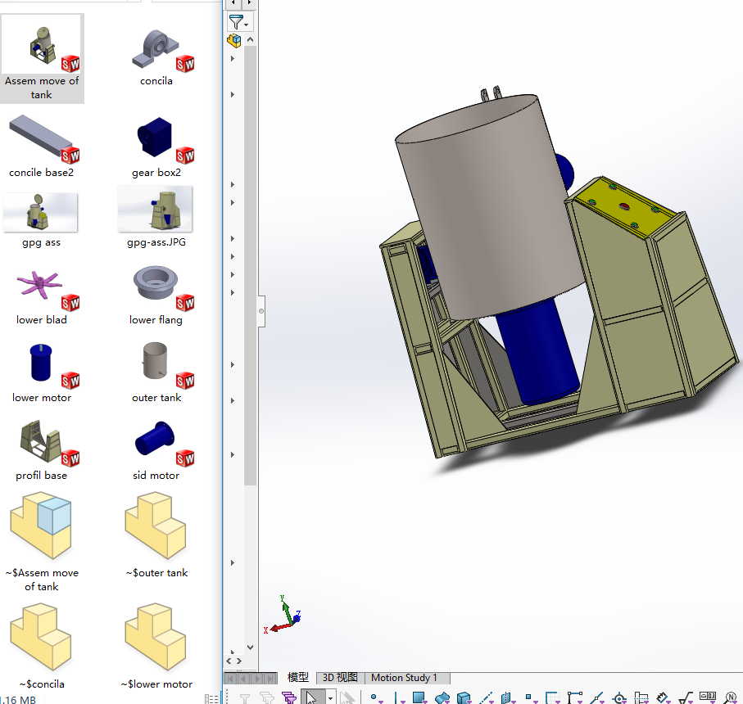The image size is (743, 704).
Task: Enable the Filter Vertices icon
Action: 376,697
